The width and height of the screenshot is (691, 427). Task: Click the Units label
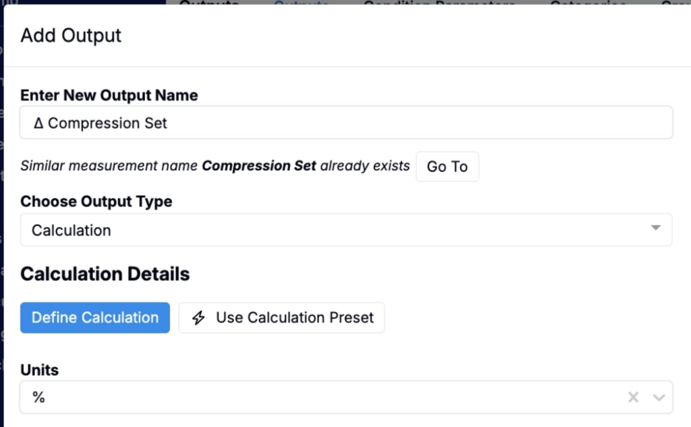pyautogui.click(x=39, y=370)
